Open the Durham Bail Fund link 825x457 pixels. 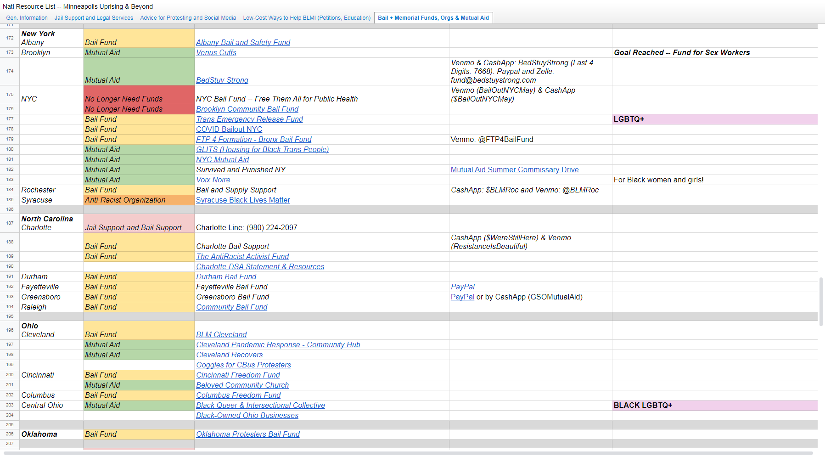(x=226, y=277)
